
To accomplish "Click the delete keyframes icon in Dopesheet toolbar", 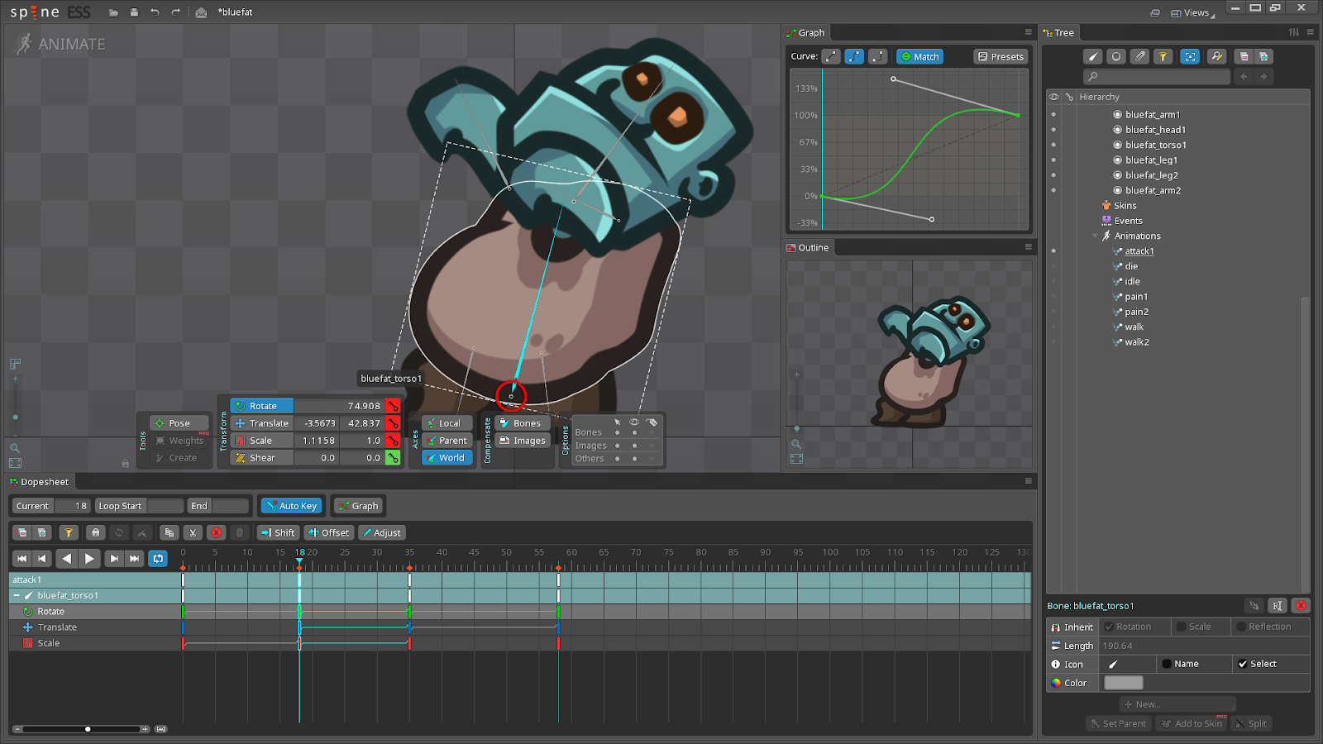I will click(x=217, y=532).
